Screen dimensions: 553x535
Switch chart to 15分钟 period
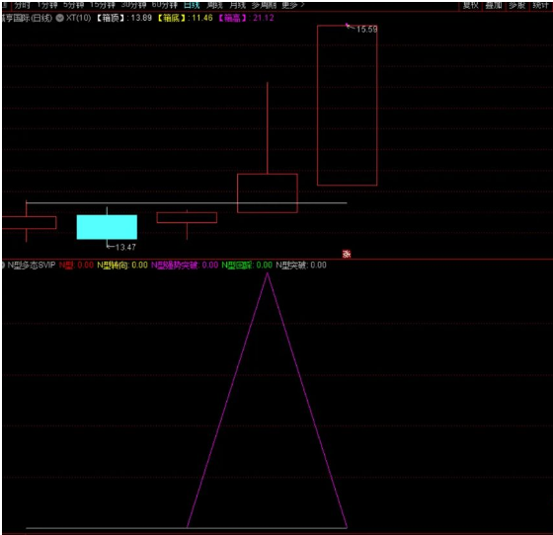point(103,5)
